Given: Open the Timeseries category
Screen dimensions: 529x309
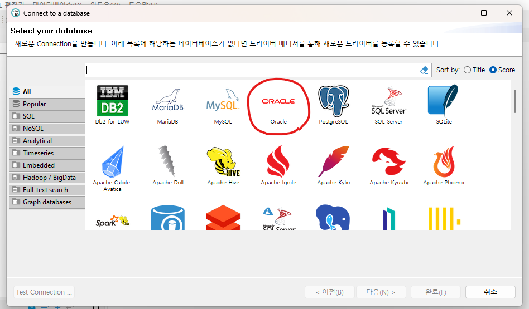Looking at the screenshot, I should point(47,153).
